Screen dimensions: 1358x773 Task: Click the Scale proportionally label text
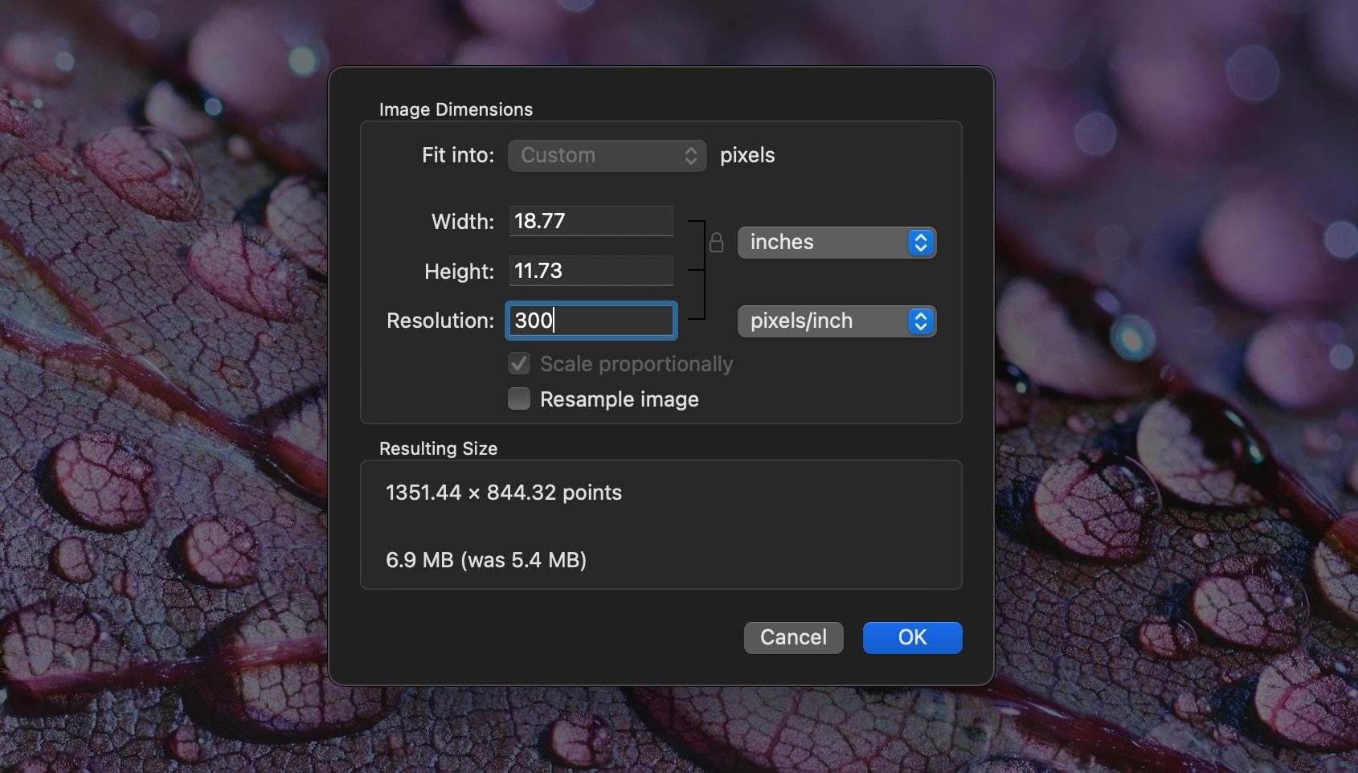636,364
